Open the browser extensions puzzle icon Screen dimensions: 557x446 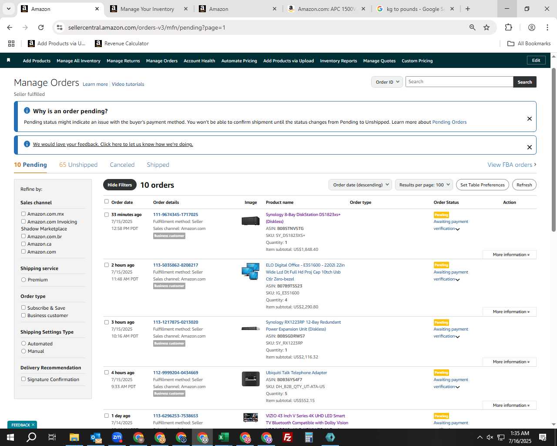click(x=508, y=27)
